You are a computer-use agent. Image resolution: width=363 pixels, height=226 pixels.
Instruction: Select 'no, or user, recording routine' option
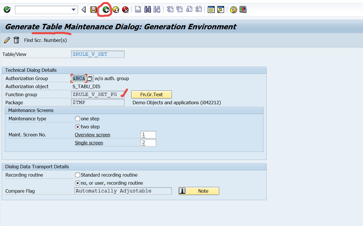[x=77, y=183]
